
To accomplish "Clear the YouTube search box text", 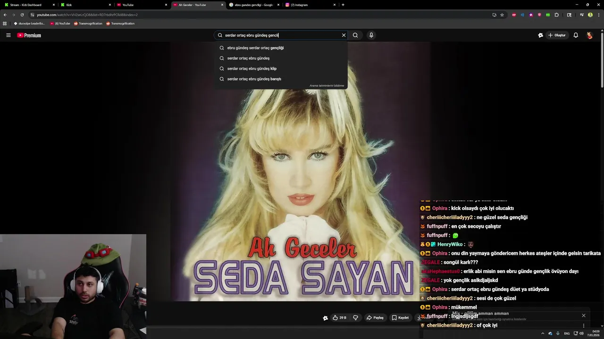I will [x=344, y=35].
